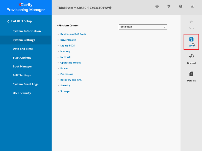This screenshot has width=202, height=151.
Task: Open Memory settings link
Action: (x=65, y=51)
